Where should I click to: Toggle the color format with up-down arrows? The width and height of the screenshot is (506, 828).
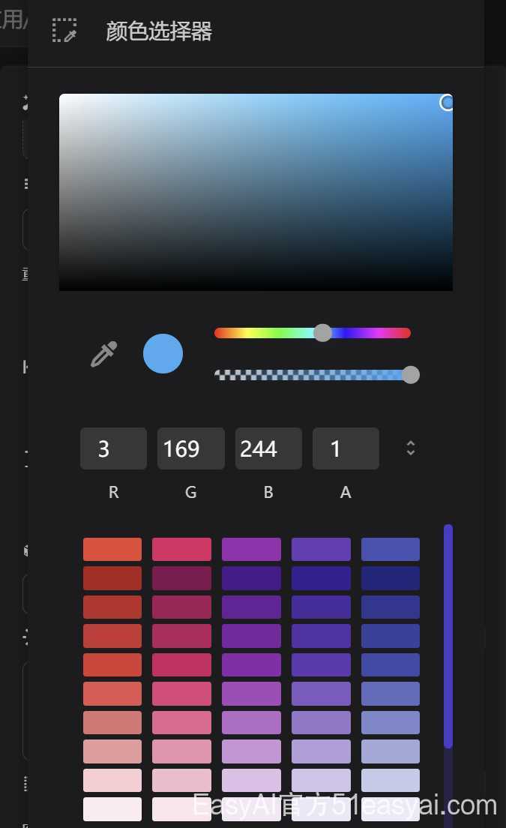tap(411, 448)
